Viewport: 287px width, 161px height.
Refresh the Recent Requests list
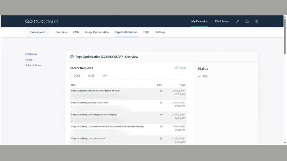point(180,68)
